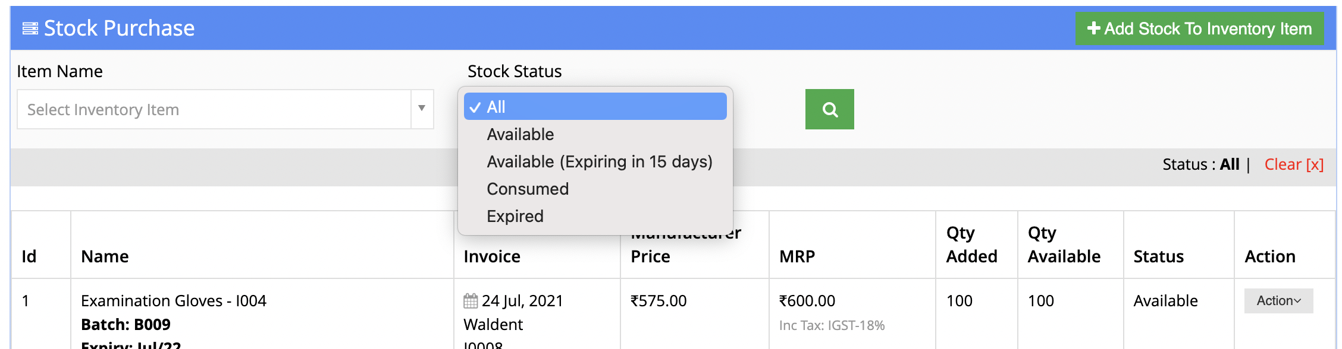1342x349 pixels.
Task: Click the plus icon on Add Stock button
Action: 1093,28
